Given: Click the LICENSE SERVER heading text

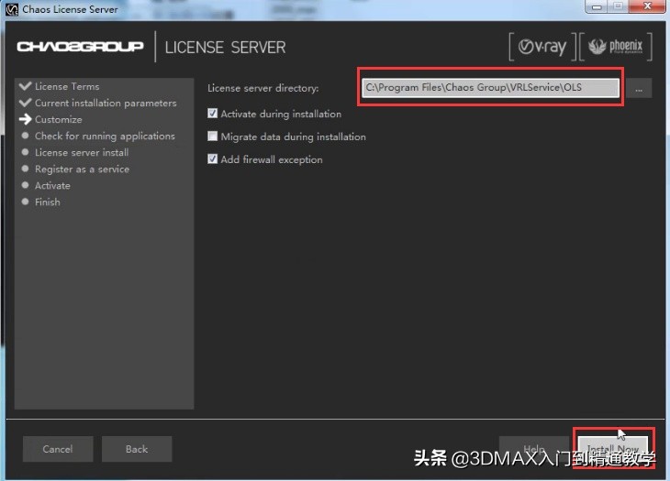Looking at the screenshot, I should point(225,48).
